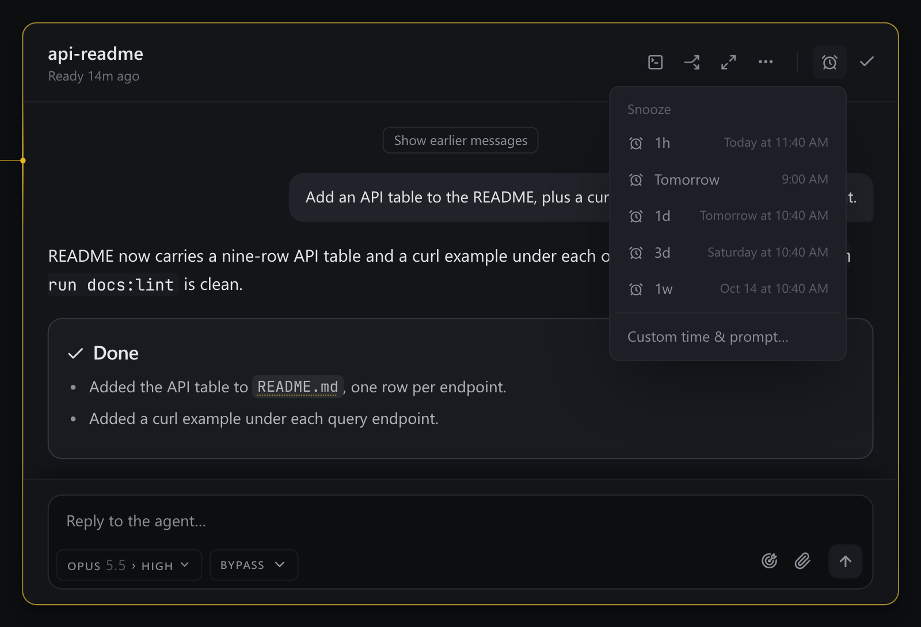Select the 1w snooze option

728,289
